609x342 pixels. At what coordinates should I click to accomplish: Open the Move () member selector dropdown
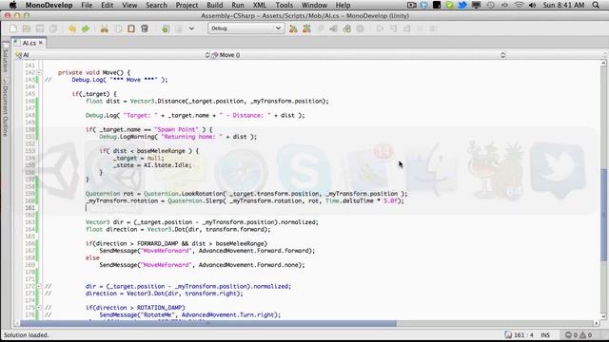(x=358, y=55)
